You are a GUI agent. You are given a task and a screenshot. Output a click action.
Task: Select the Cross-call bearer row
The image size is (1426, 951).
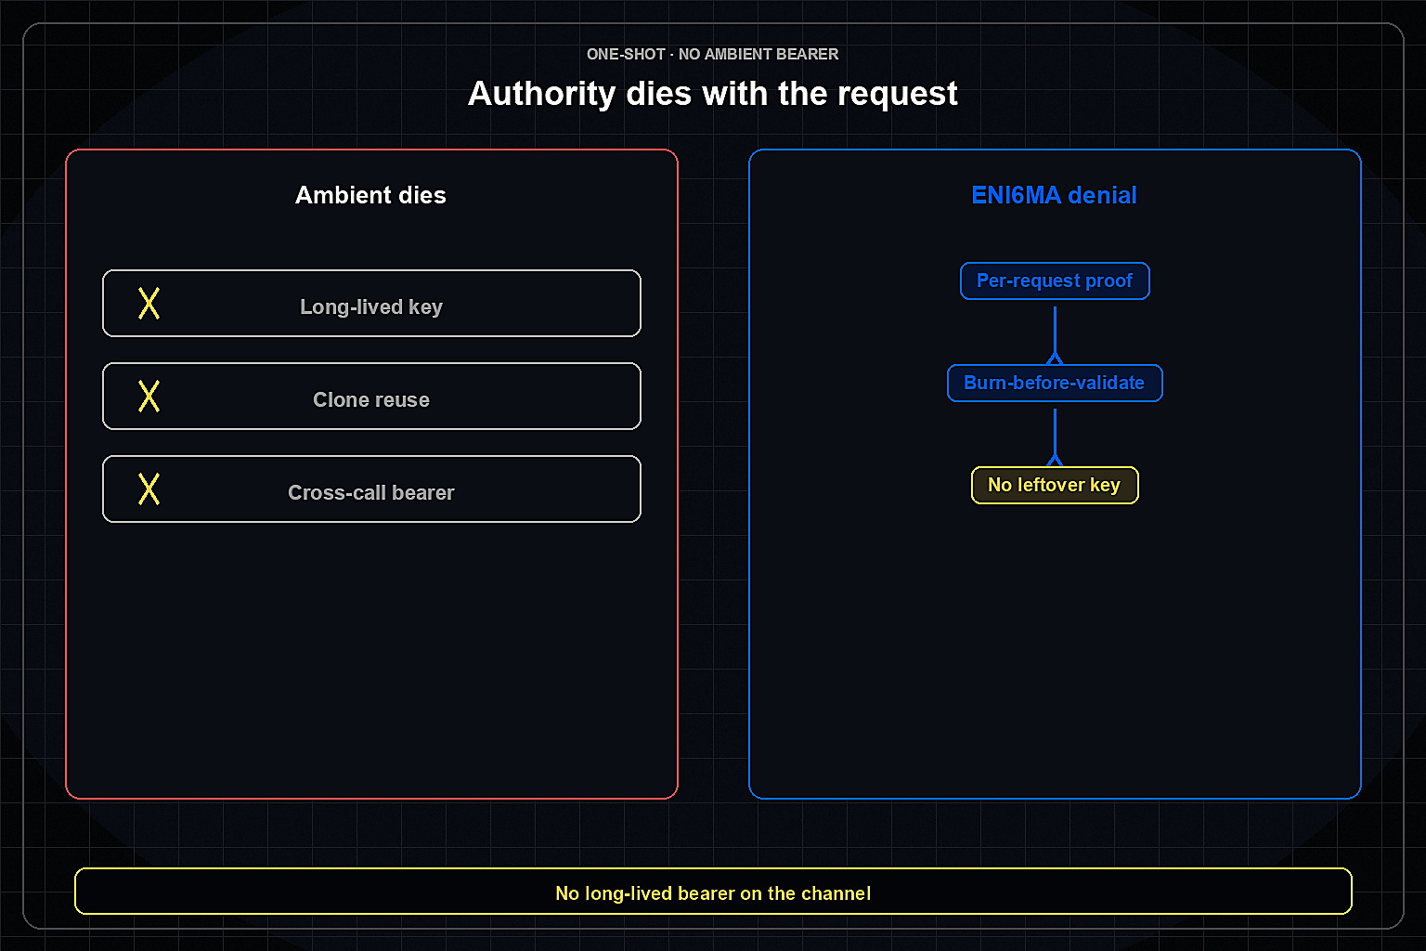tap(371, 489)
